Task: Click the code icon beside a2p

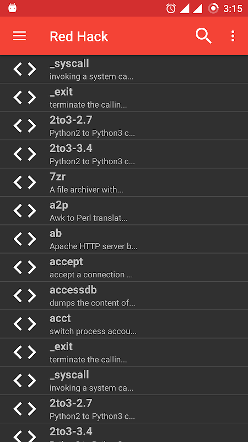Action: 25,211
